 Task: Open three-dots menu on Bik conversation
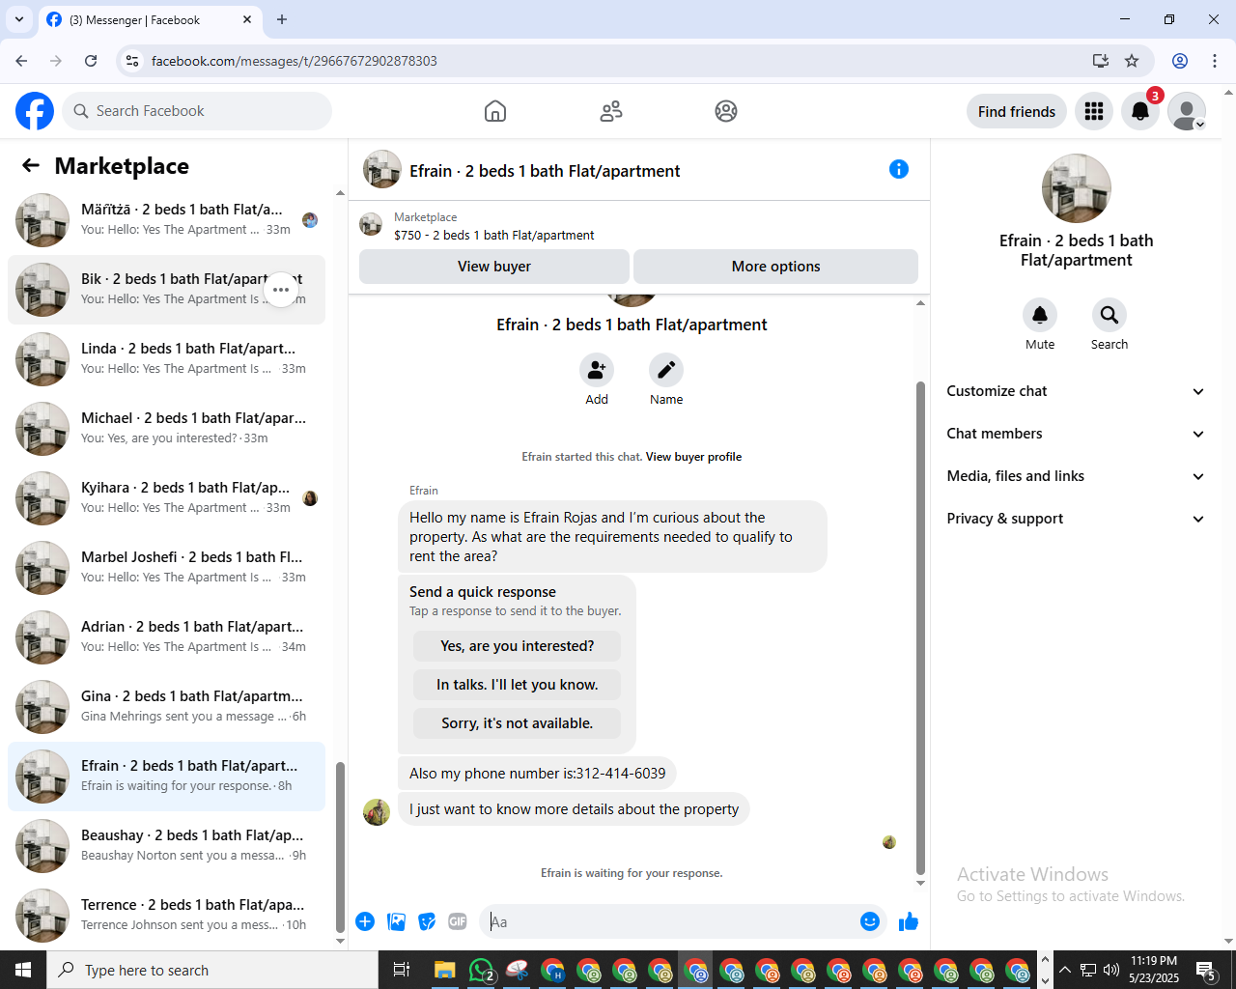(x=281, y=290)
